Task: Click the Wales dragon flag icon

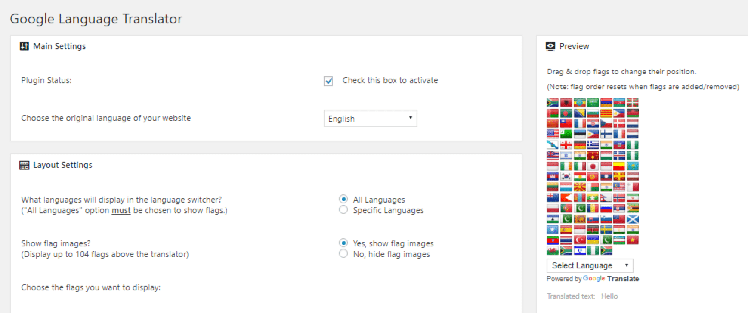Action: click(552, 251)
